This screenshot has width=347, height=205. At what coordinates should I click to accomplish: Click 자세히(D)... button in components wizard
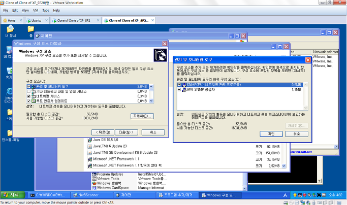pyautogui.click(x=142, y=116)
